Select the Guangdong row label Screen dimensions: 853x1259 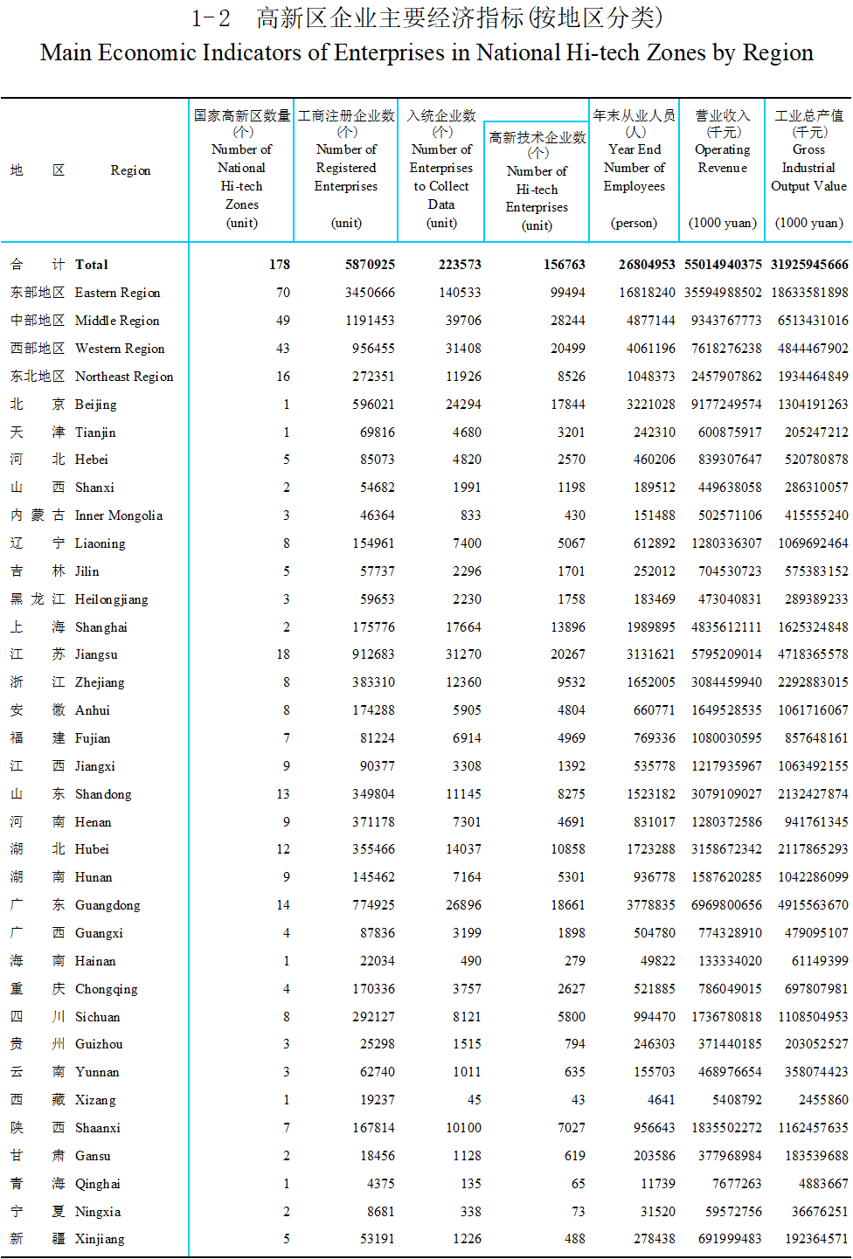(107, 905)
